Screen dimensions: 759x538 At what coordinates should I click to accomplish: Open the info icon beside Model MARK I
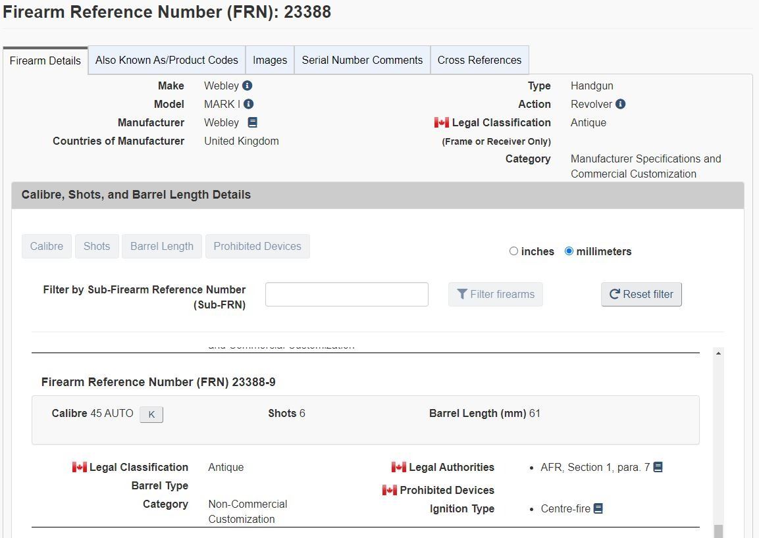248,104
